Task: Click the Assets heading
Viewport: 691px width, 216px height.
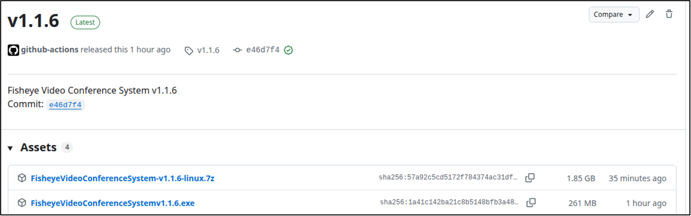Action: coord(38,148)
